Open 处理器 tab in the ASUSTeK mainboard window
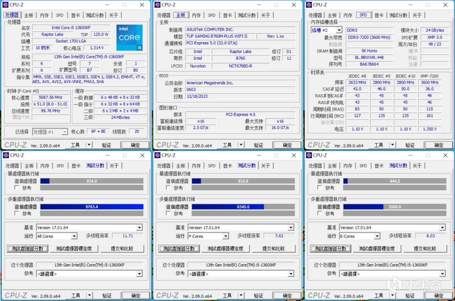Screen dimensions: 455x301 164,15
